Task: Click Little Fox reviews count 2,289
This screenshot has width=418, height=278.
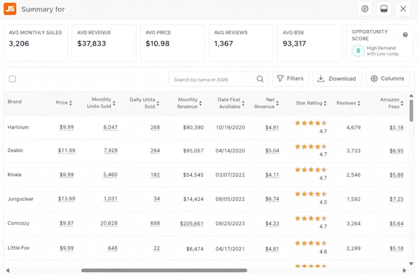Action: tap(353, 248)
